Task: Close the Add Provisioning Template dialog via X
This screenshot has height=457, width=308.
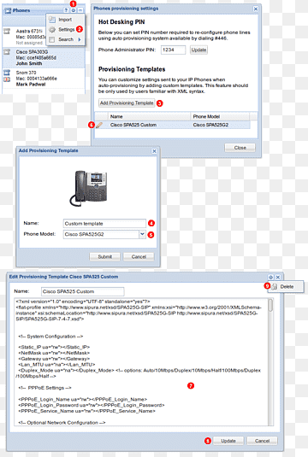Action: pos(155,151)
